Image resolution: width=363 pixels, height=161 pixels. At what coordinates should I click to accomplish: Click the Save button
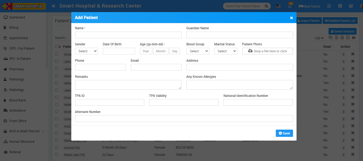click(284, 133)
